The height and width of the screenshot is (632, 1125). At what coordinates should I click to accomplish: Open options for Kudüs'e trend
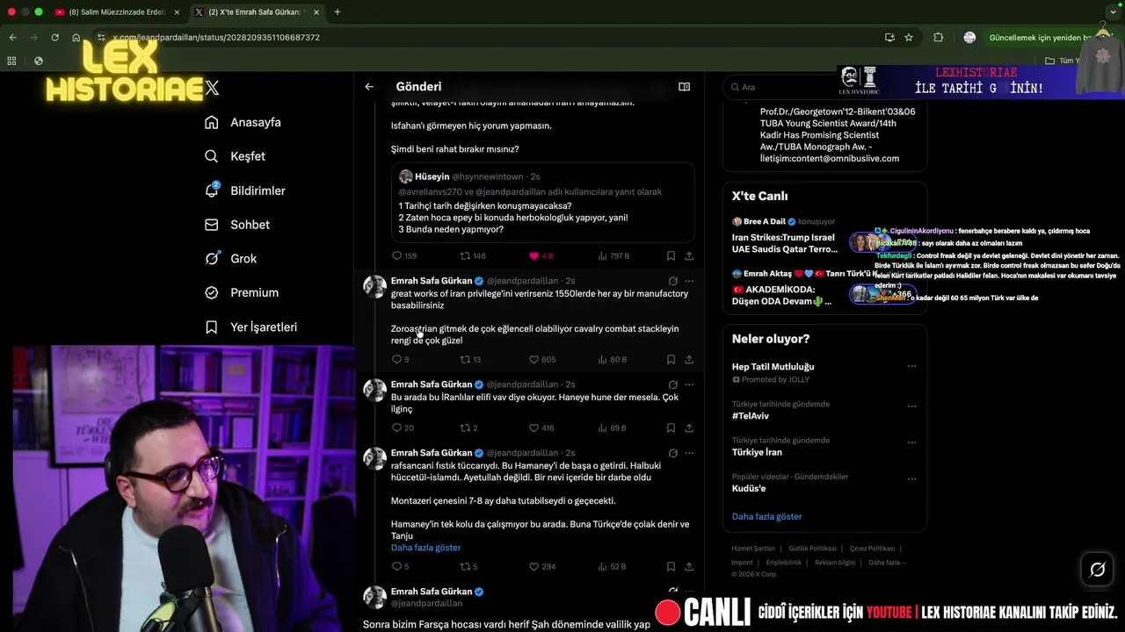tap(911, 479)
